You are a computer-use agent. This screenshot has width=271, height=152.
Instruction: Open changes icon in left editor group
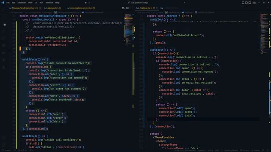point(123,8)
